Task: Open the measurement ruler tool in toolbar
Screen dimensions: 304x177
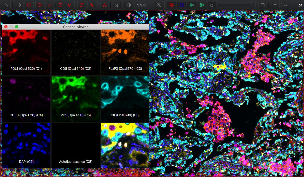Action: [6, 5]
